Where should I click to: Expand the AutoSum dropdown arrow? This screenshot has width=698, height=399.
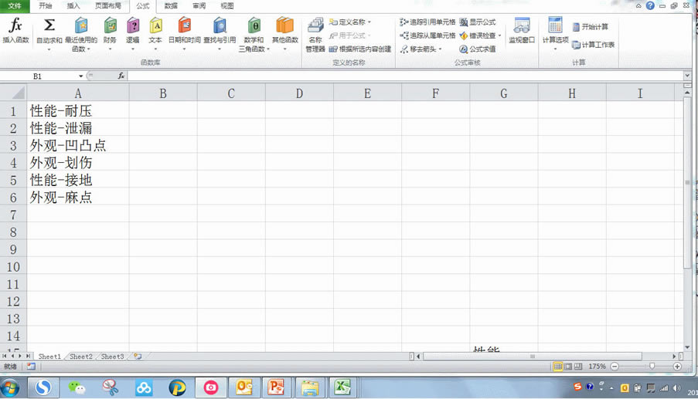49,49
